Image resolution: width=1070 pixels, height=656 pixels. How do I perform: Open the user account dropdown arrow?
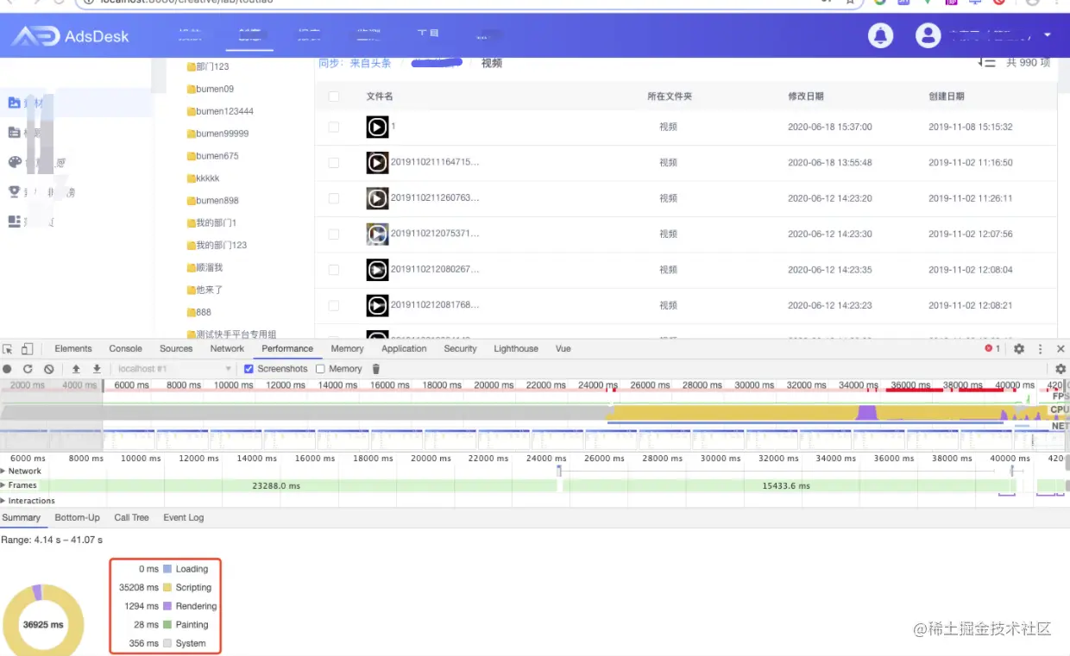tap(1048, 35)
